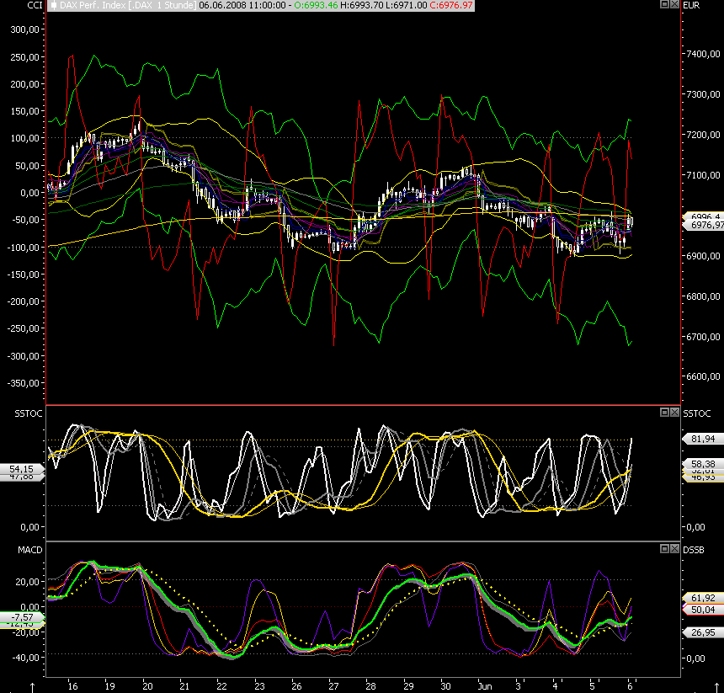Click the up arrow at bottom left corner

click(x=32, y=688)
